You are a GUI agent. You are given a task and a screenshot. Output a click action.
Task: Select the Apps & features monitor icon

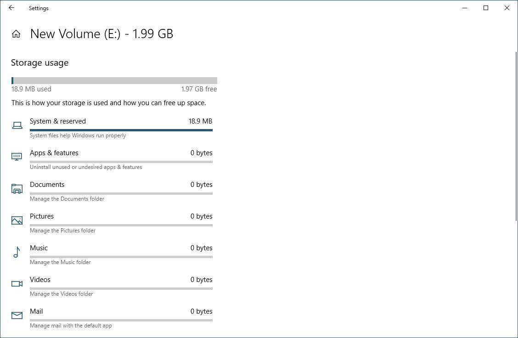(x=17, y=157)
